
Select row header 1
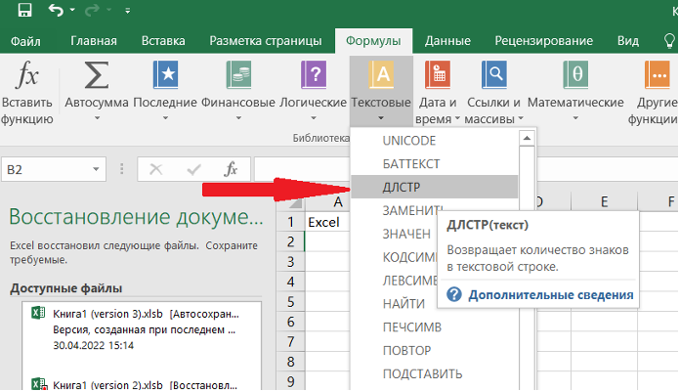click(290, 222)
